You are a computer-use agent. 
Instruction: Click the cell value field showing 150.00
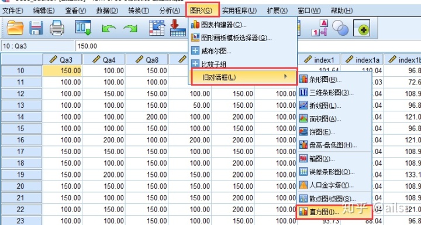click(x=132, y=46)
